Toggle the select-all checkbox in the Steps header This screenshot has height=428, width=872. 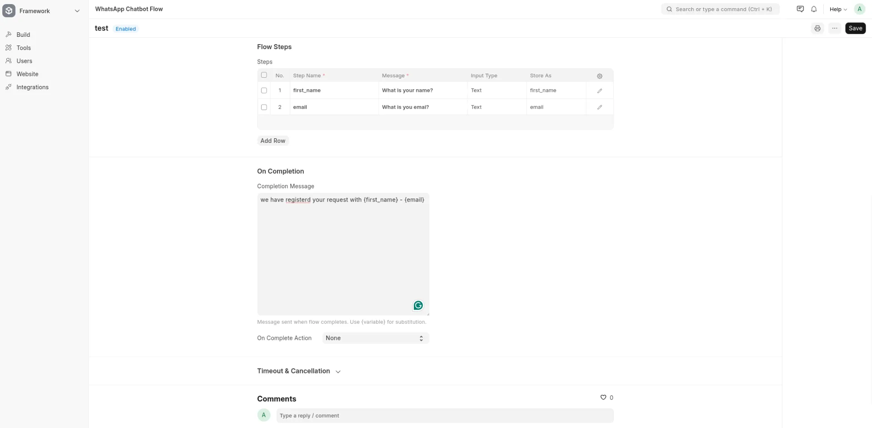[264, 75]
